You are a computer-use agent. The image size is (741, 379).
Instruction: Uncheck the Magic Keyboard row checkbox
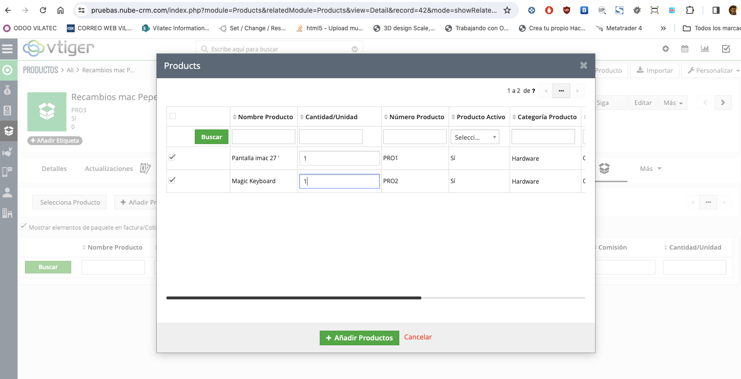pos(172,180)
